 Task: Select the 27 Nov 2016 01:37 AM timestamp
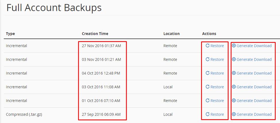[x=101, y=46]
